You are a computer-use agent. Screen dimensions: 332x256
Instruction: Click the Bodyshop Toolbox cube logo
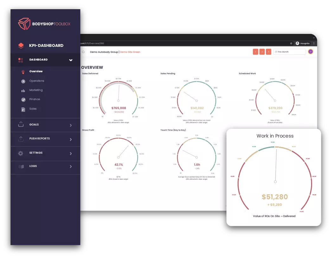click(24, 24)
